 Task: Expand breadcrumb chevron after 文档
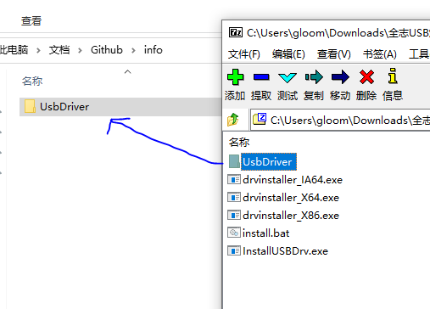pos(80,51)
